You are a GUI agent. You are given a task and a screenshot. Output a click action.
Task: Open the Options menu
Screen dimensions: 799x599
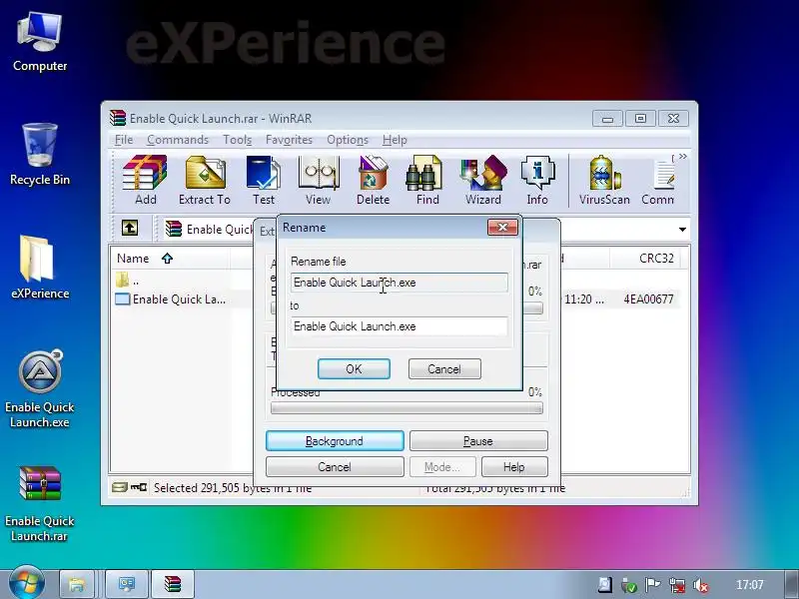[x=348, y=140]
